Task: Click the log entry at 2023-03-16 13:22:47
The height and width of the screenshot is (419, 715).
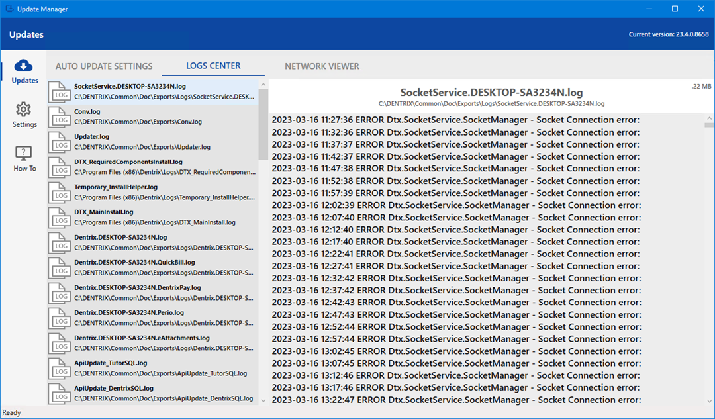Action: [456, 400]
